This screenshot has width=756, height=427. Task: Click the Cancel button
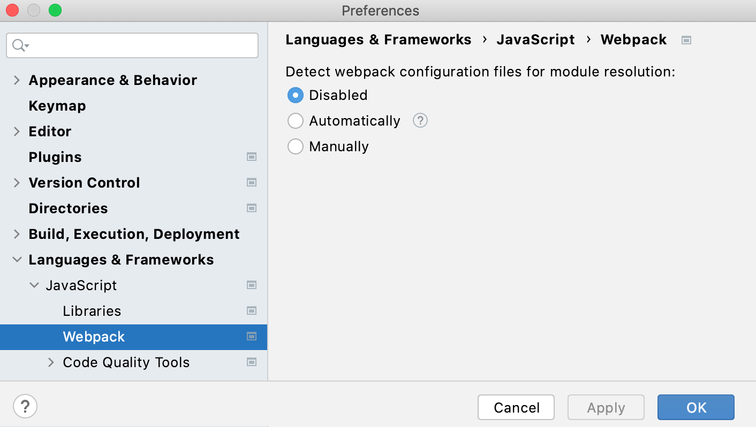[516, 407]
